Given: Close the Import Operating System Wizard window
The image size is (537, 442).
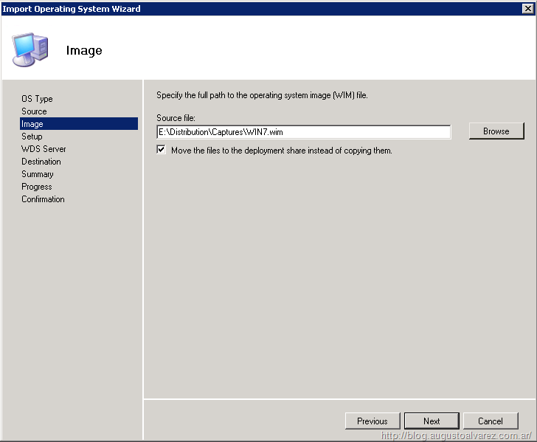Looking at the screenshot, I should point(527,9).
